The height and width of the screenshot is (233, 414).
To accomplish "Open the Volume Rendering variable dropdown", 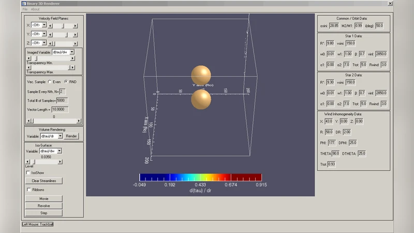I will click(x=60, y=136).
